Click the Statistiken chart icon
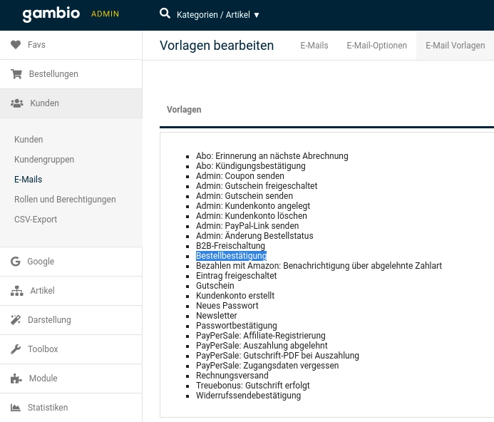Image resolution: width=494 pixels, height=422 pixels. pos(16,408)
